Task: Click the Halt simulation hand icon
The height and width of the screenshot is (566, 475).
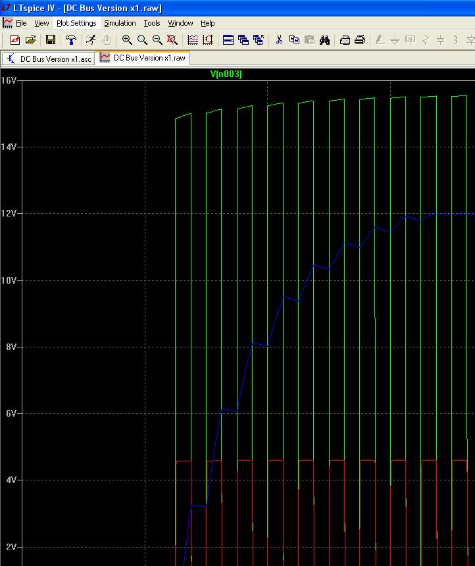Action: click(107, 39)
